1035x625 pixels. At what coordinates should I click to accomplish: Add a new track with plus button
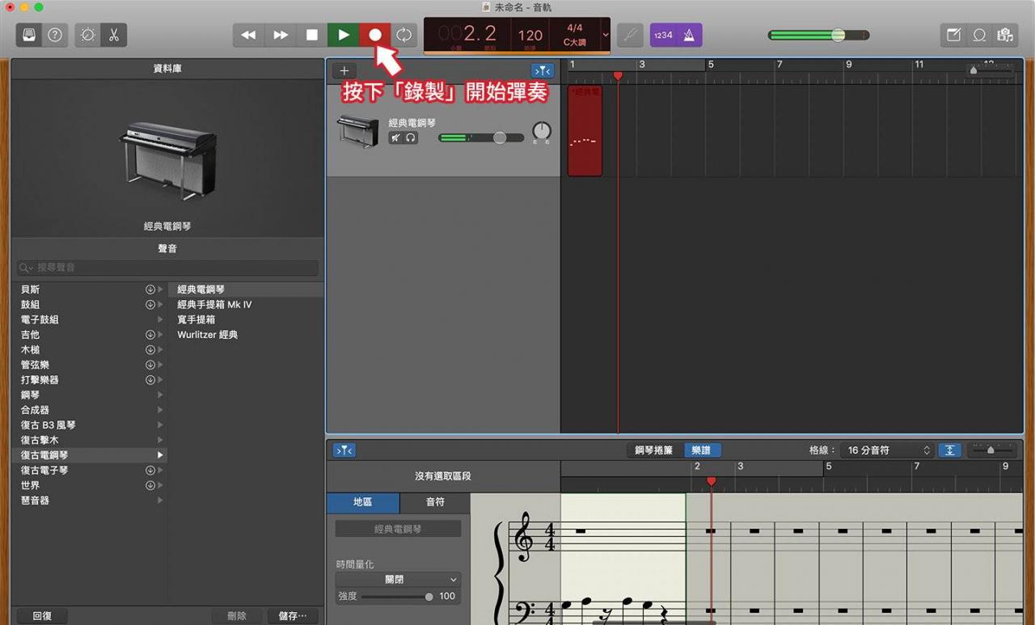(344, 71)
